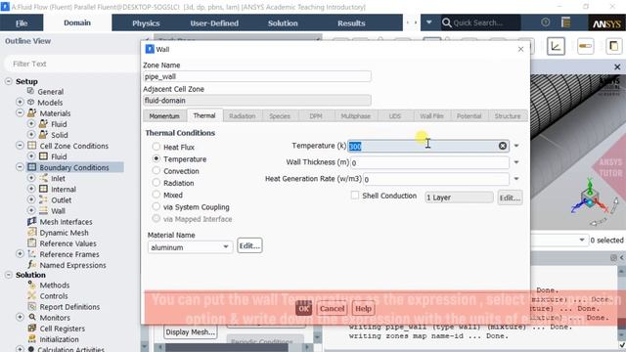This screenshot has width=626, height=352.
Task: Clear the Temperature field with X icon
Action: pos(503,146)
